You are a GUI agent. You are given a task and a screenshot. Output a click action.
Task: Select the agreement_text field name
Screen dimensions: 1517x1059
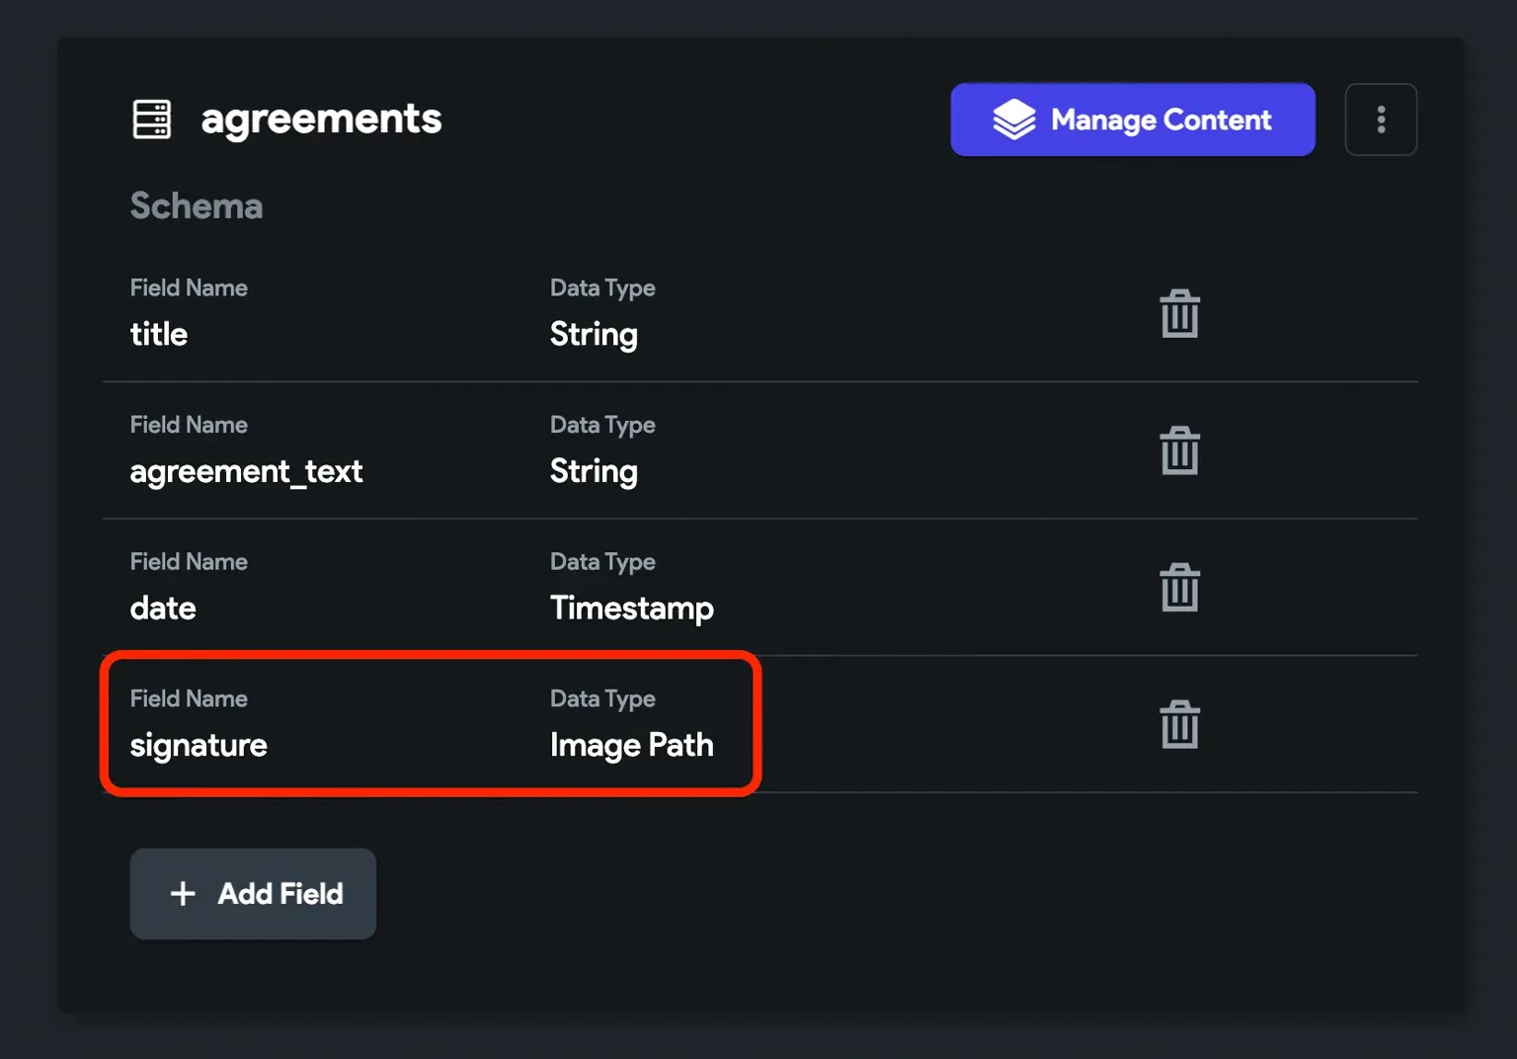(x=247, y=471)
